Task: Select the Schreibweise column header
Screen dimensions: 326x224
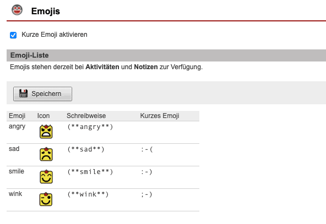Action: [86, 116]
